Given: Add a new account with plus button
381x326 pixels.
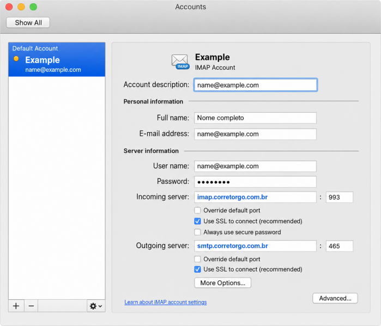Looking at the screenshot, I should click(16, 306).
